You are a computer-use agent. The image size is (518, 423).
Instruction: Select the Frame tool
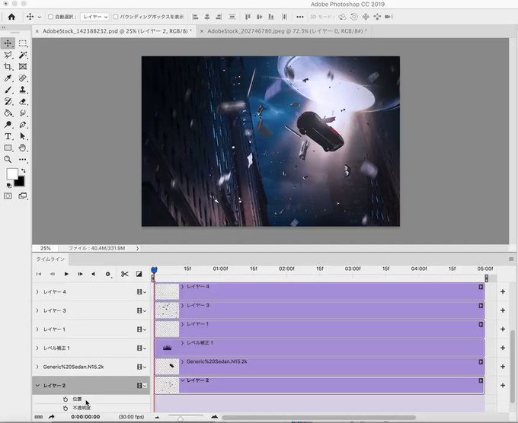[x=22, y=67]
